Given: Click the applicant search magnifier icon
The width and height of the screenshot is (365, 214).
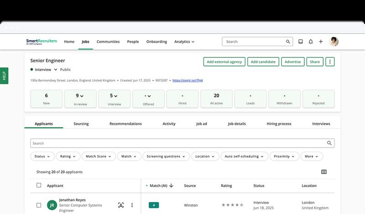Looking at the screenshot, I should click(x=329, y=143).
